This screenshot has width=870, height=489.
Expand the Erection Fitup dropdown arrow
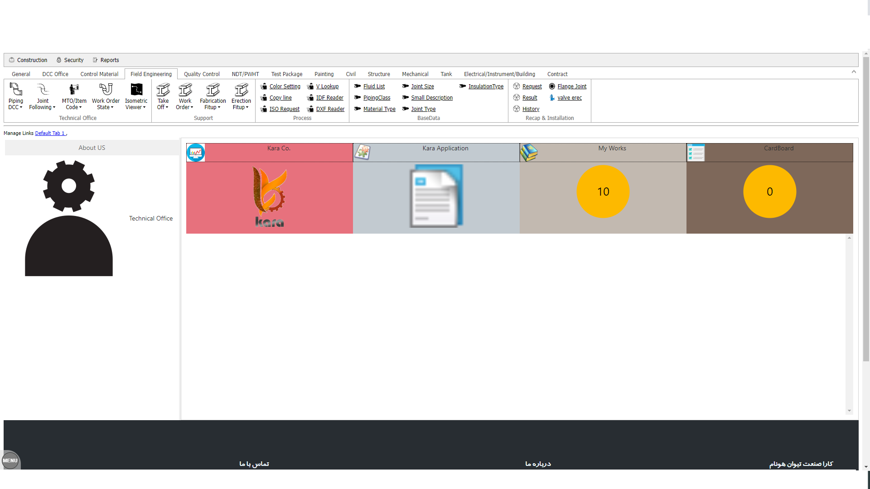(247, 108)
